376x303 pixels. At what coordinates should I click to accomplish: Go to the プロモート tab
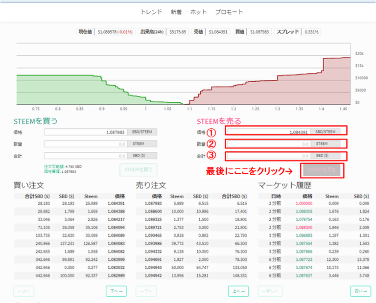coord(229,12)
